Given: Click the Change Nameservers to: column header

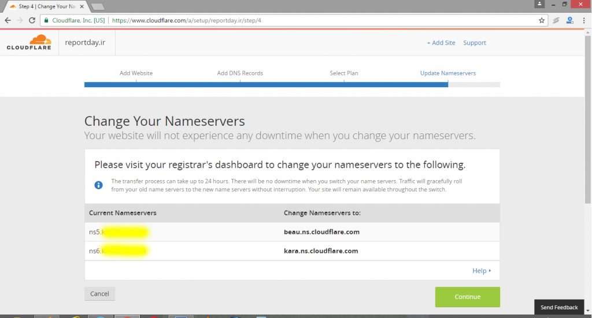Looking at the screenshot, I should [323, 213].
